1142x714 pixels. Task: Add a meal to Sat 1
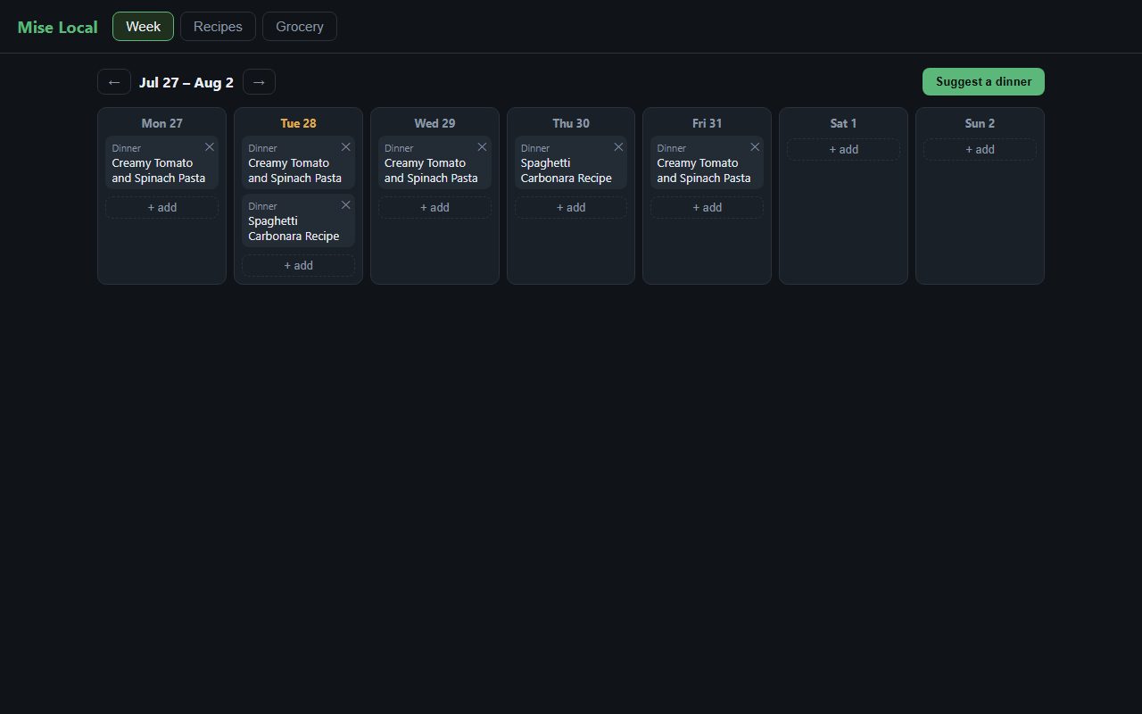click(843, 149)
